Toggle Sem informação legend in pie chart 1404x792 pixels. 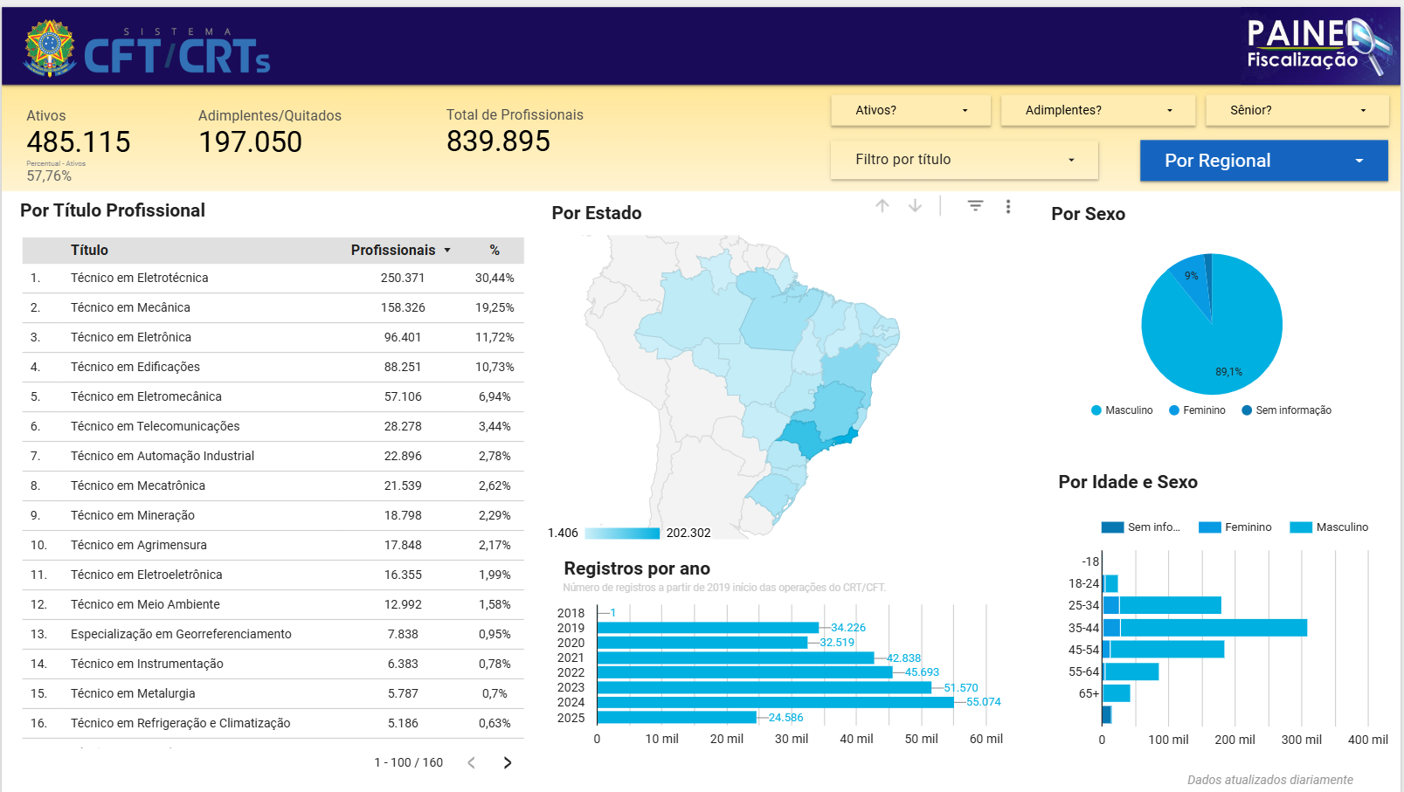click(x=1286, y=410)
